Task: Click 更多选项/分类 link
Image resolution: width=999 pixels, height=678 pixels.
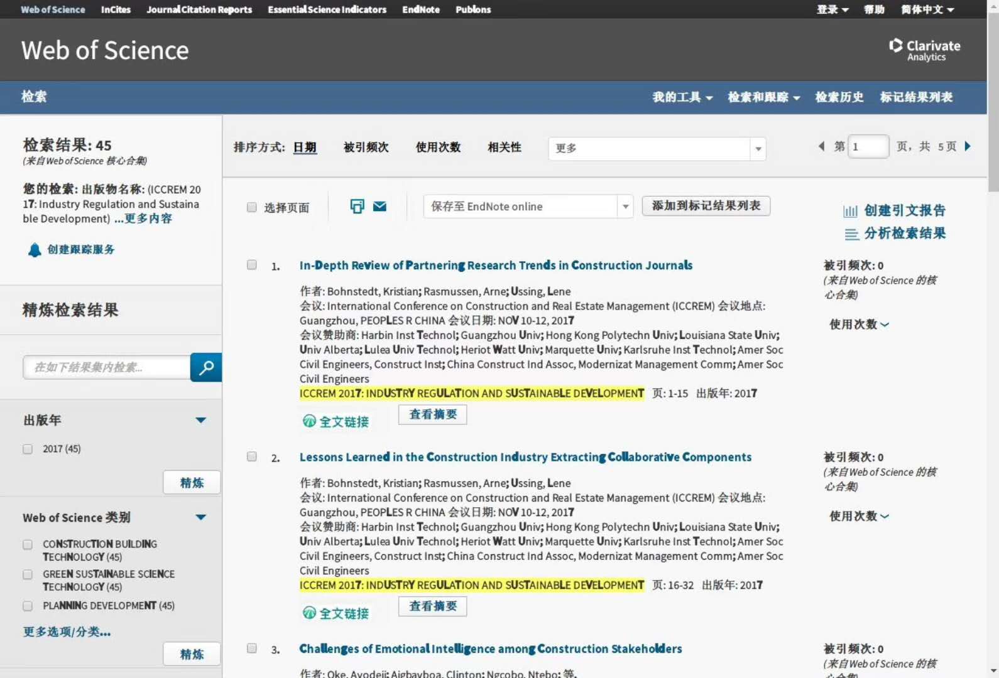Action: tap(67, 632)
